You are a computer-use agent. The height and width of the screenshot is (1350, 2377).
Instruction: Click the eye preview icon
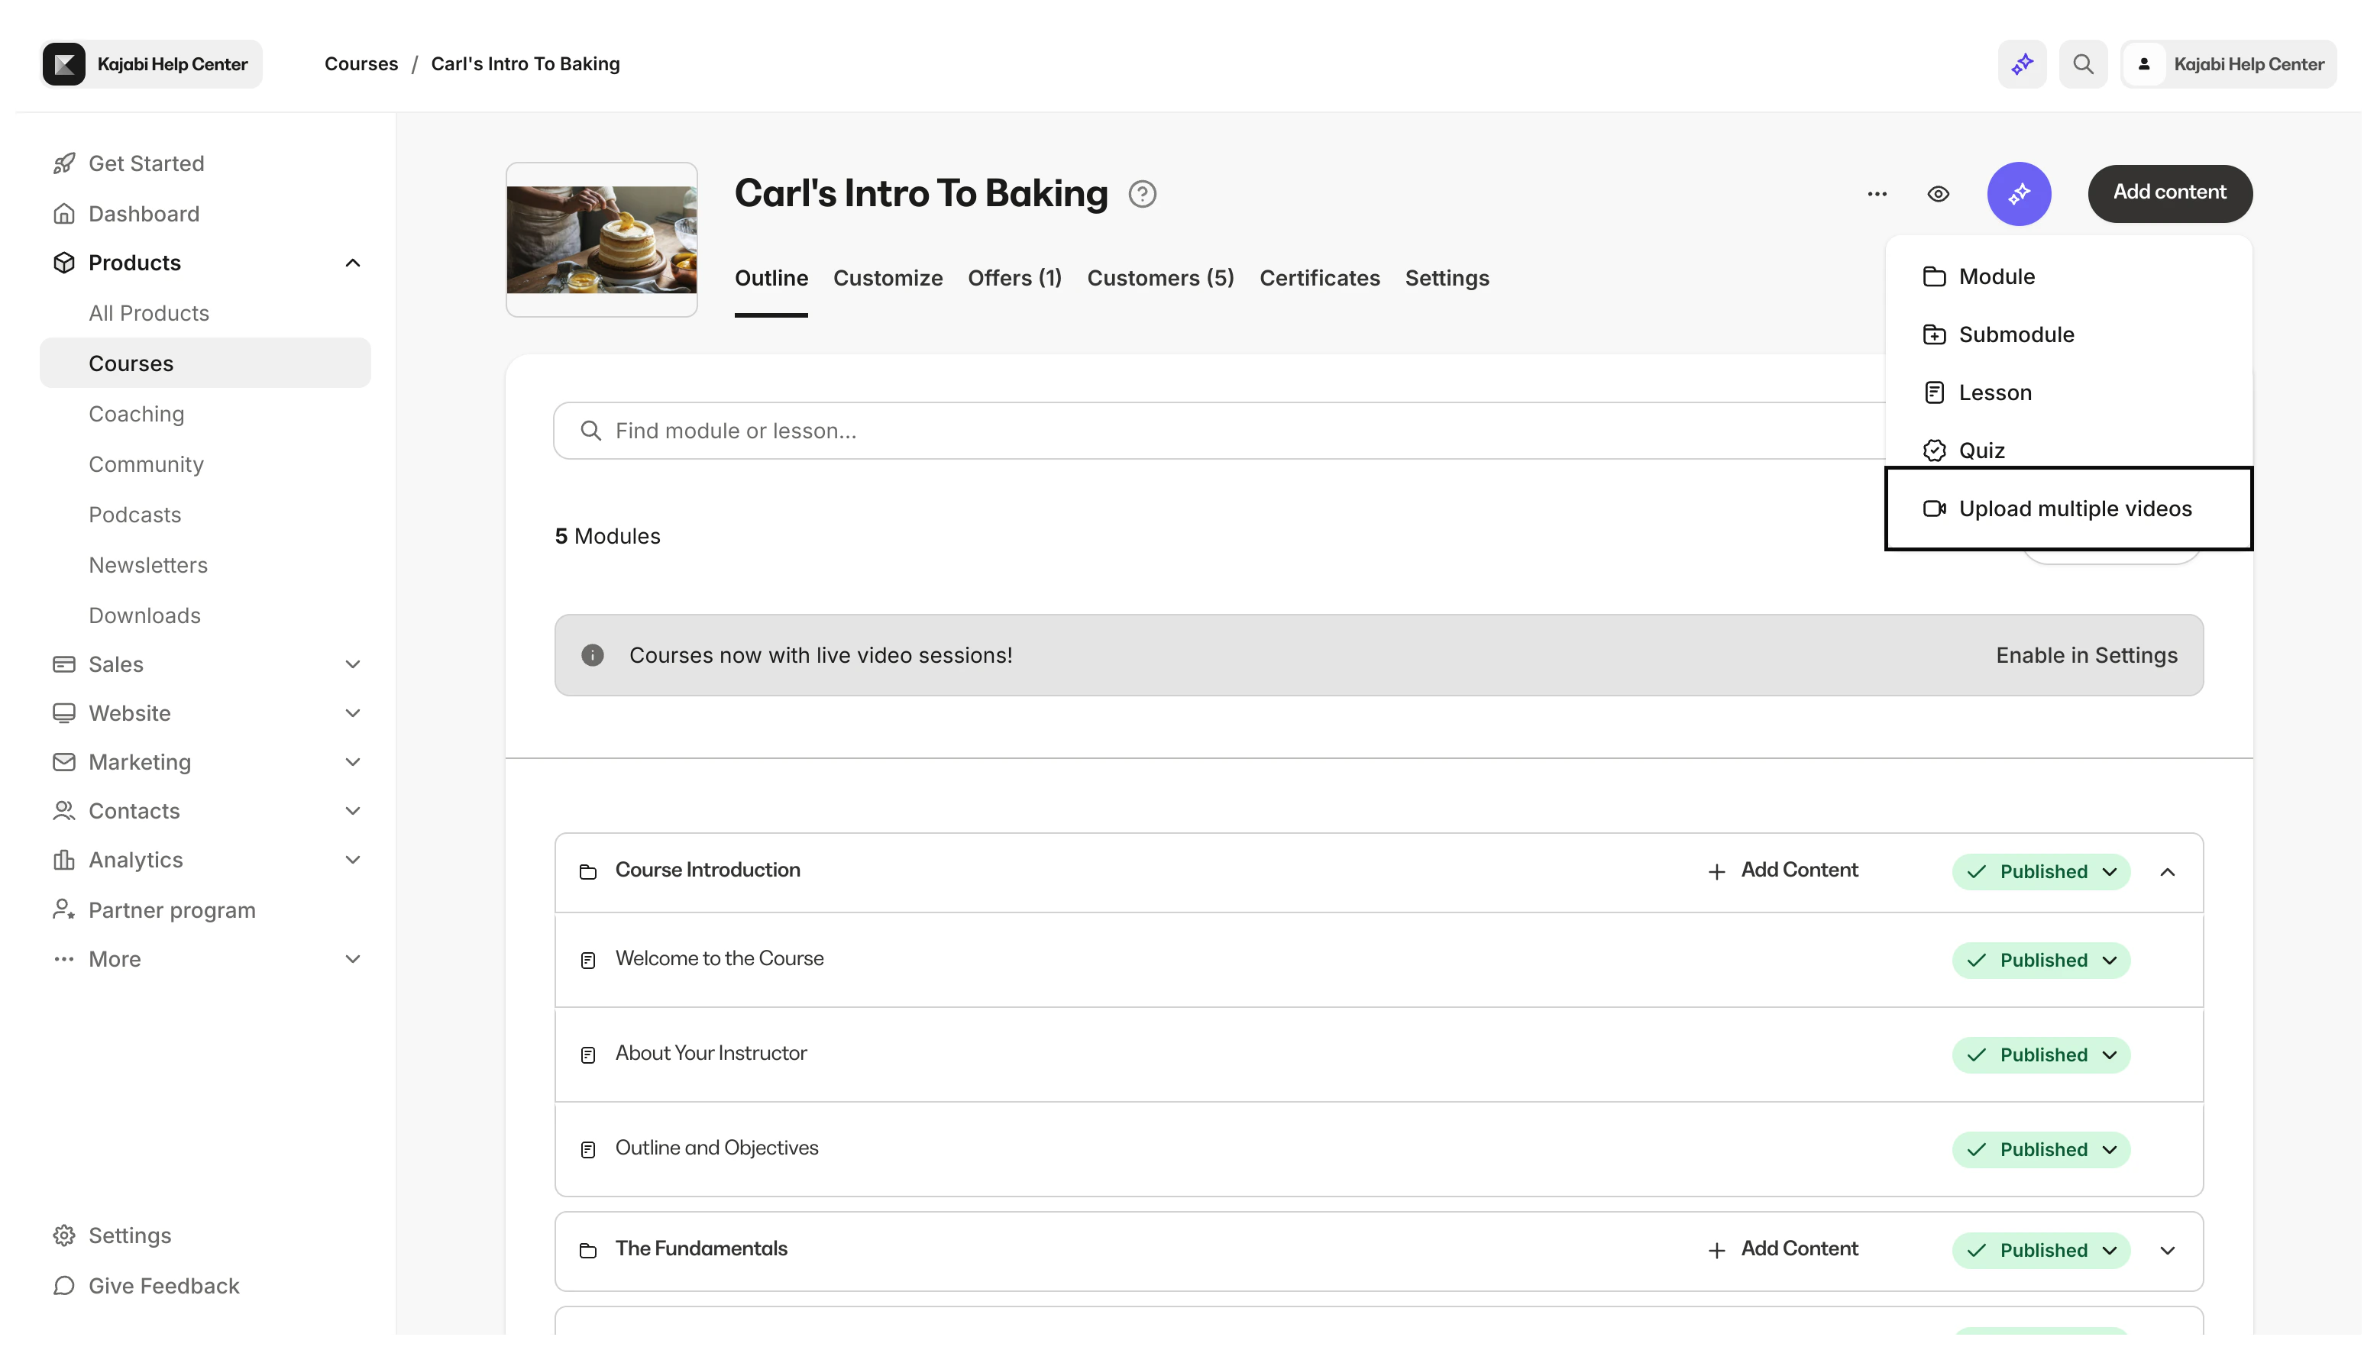click(1937, 194)
